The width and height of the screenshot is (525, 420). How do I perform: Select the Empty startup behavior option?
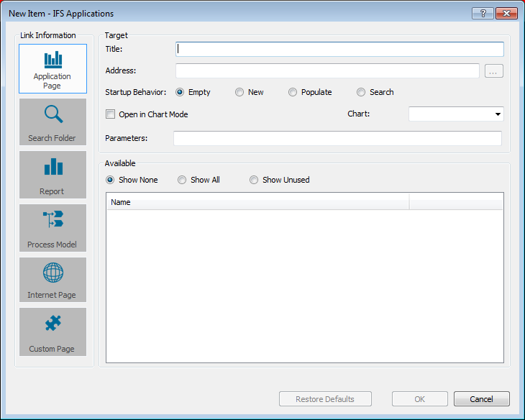point(180,92)
